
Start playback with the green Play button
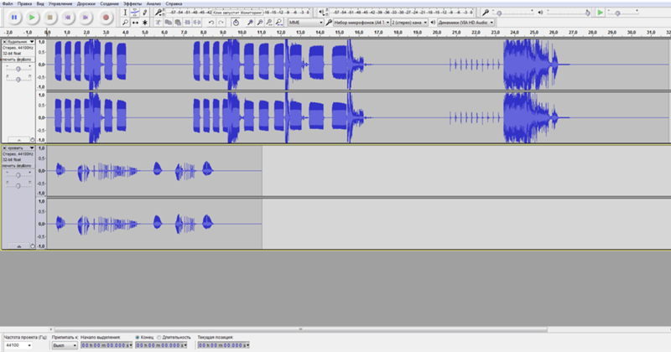(31, 17)
